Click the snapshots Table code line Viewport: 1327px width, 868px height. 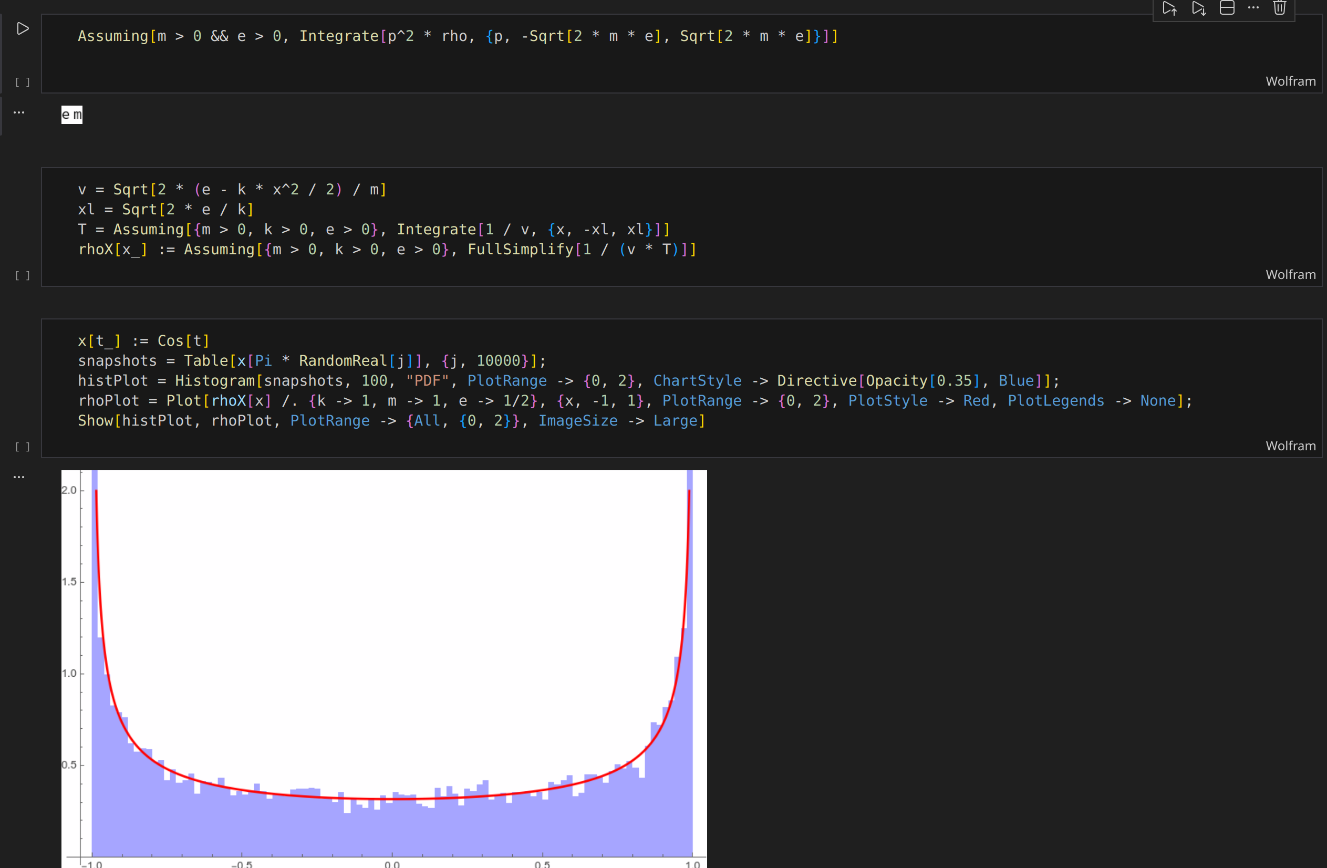[311, 361]
